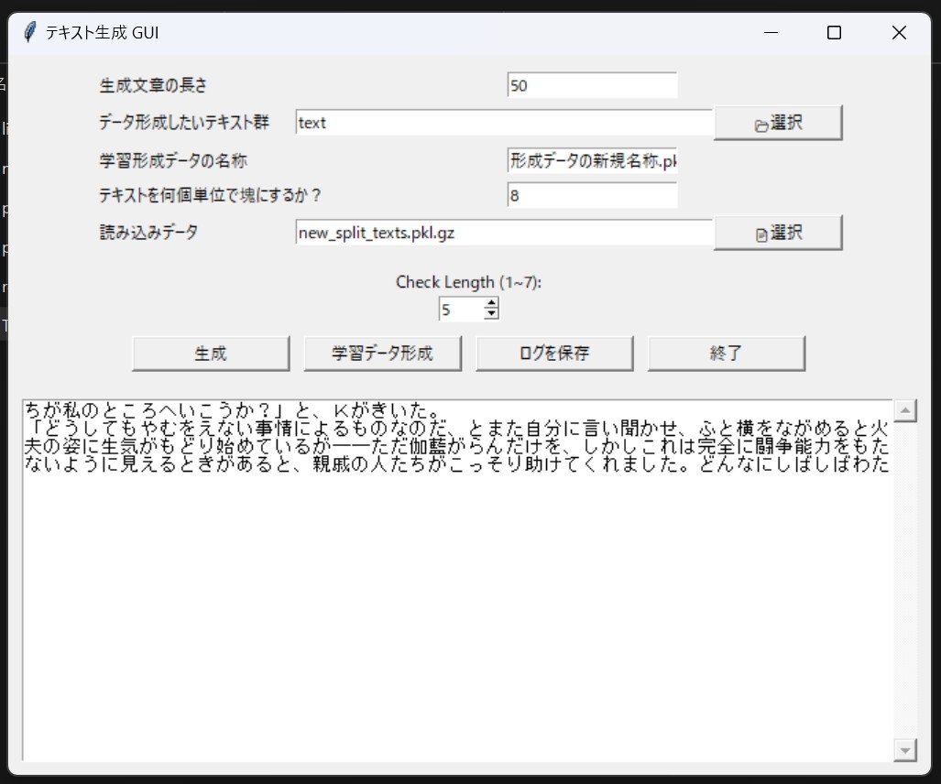Click the データ形成したいテキスト群 label
This screenshot has height=784, width=941.
click(x=183, y=123)
